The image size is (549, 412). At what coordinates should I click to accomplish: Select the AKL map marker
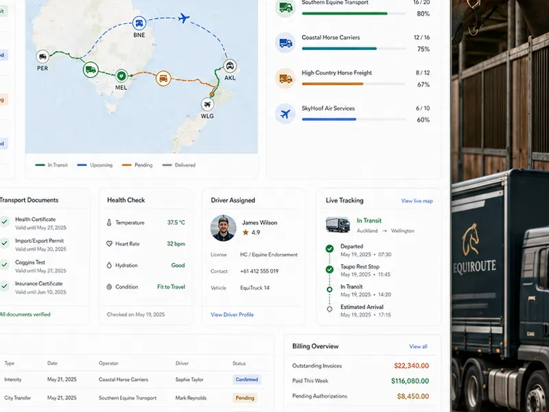click(x=230, y=66)
